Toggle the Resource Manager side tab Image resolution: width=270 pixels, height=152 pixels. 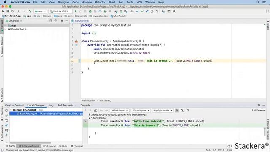2,47
